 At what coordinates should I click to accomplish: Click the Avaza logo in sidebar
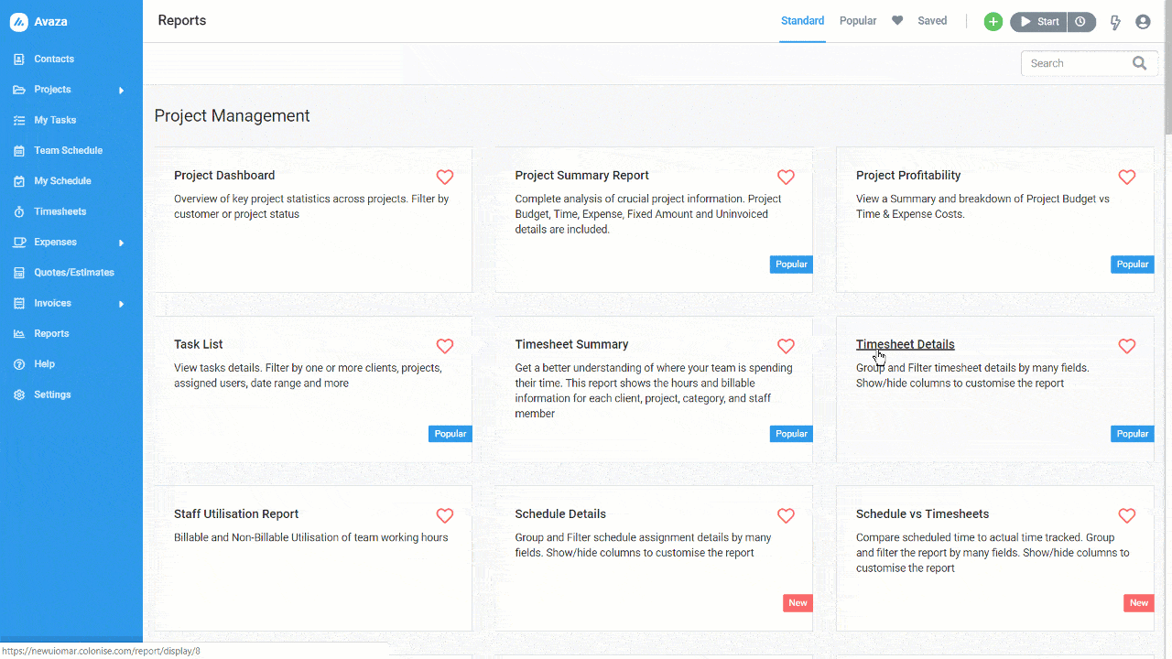point(19,22)
